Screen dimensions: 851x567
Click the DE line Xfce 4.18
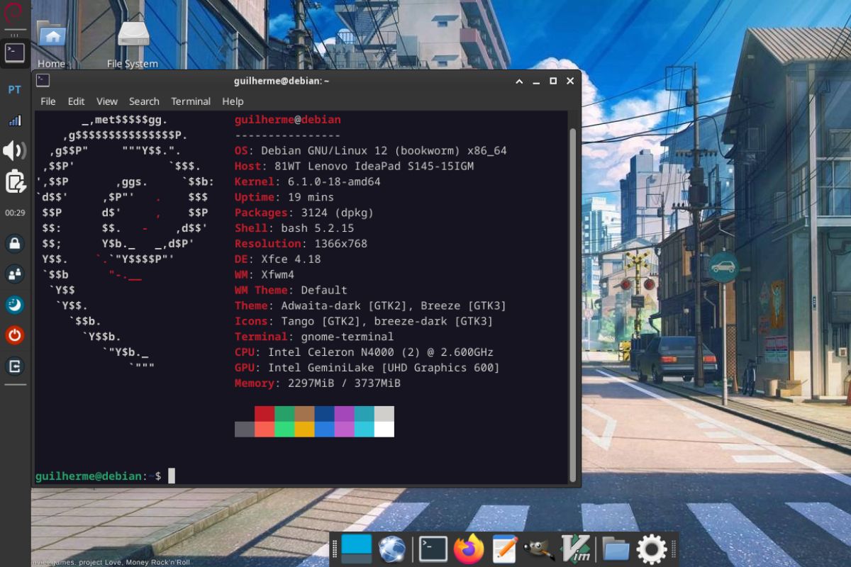[278, 260]
